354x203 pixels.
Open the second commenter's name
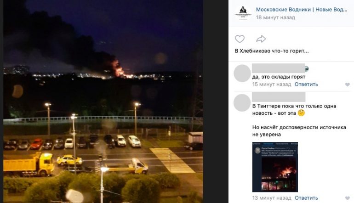(279, 97)
